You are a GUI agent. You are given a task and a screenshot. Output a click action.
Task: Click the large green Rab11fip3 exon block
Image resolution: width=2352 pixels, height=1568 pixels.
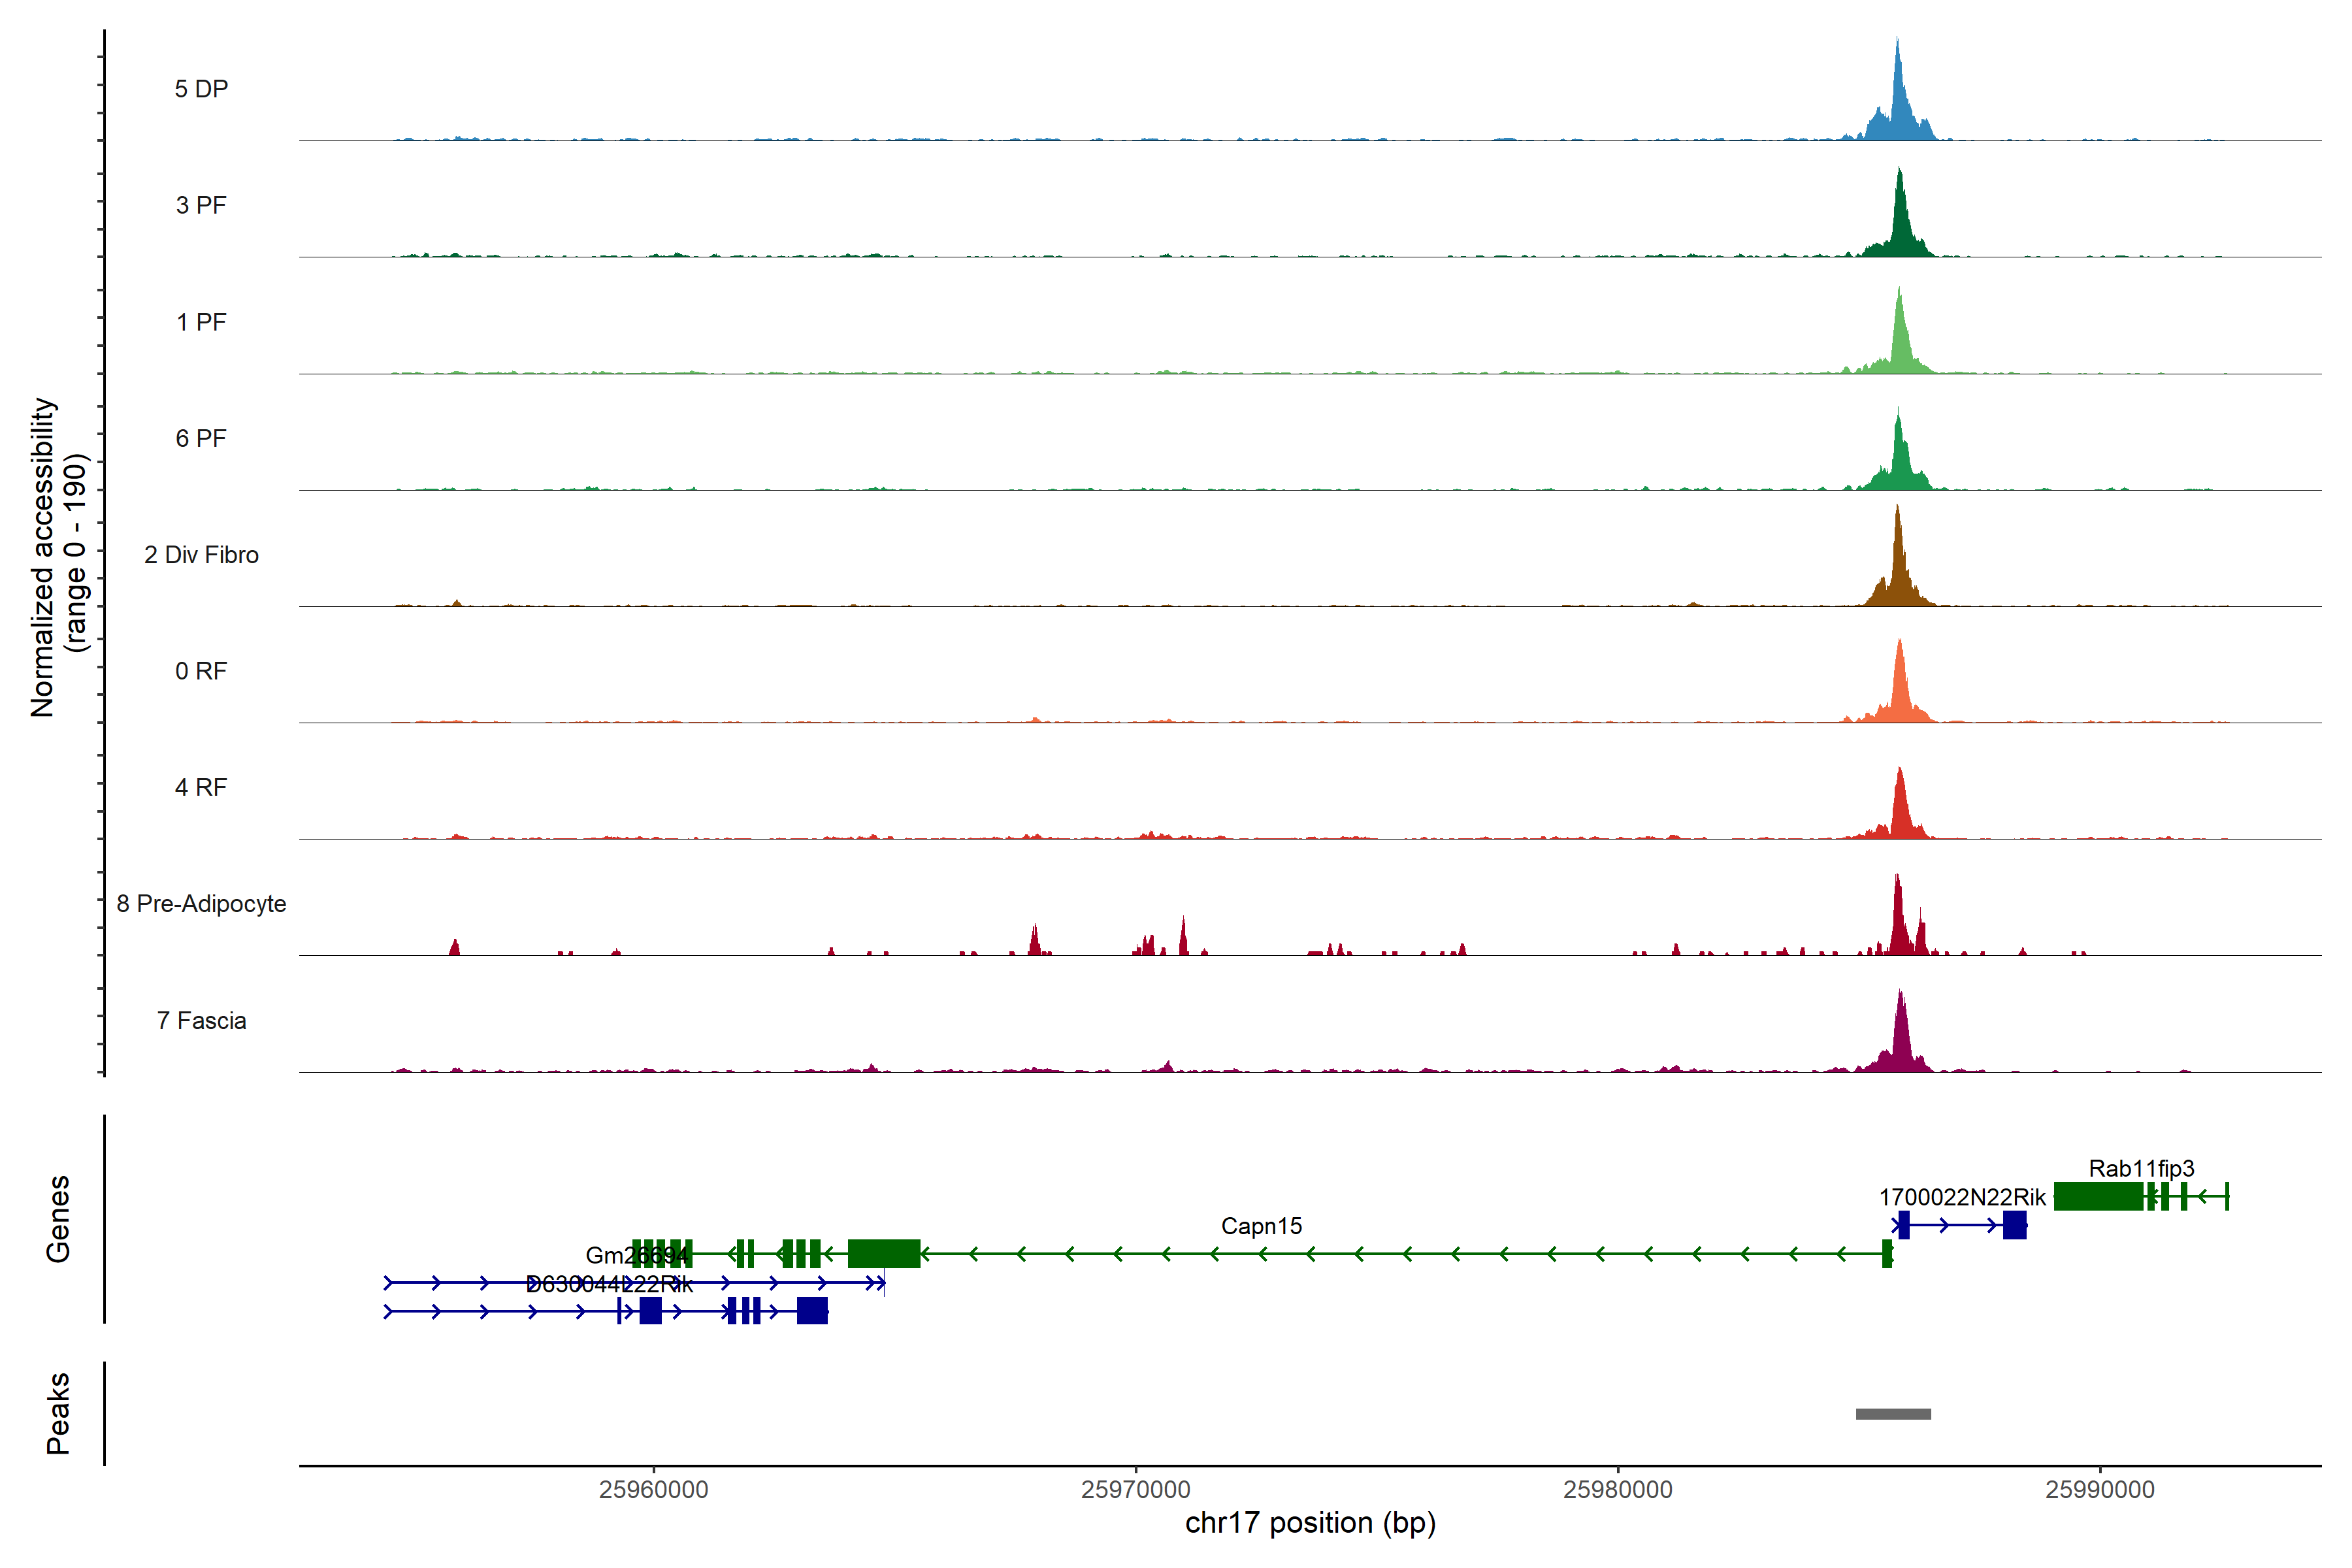pos(2097,1196)
